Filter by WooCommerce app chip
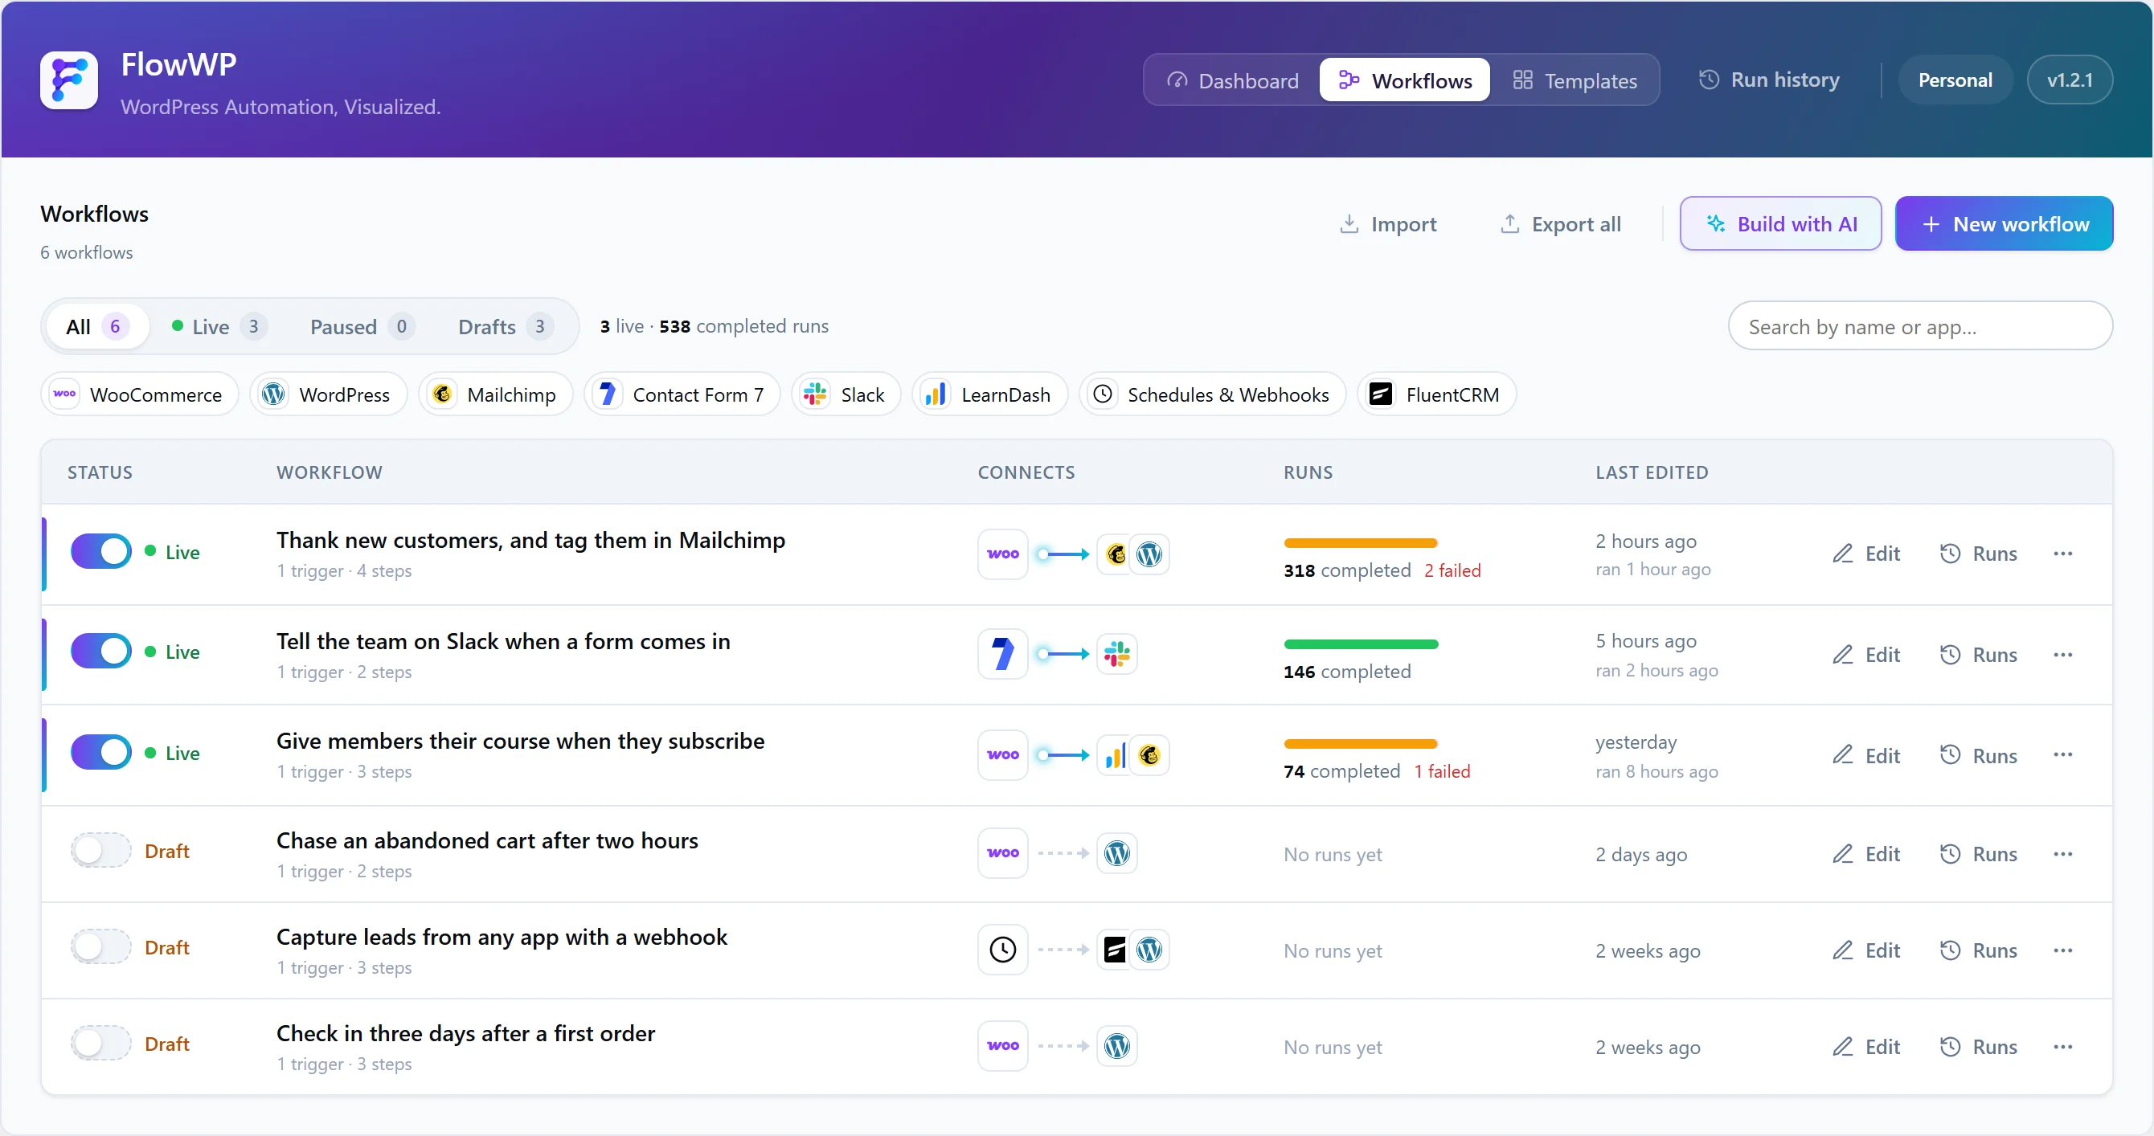Viewport: 2154px width, 1136px height. (x=140, y=394)
